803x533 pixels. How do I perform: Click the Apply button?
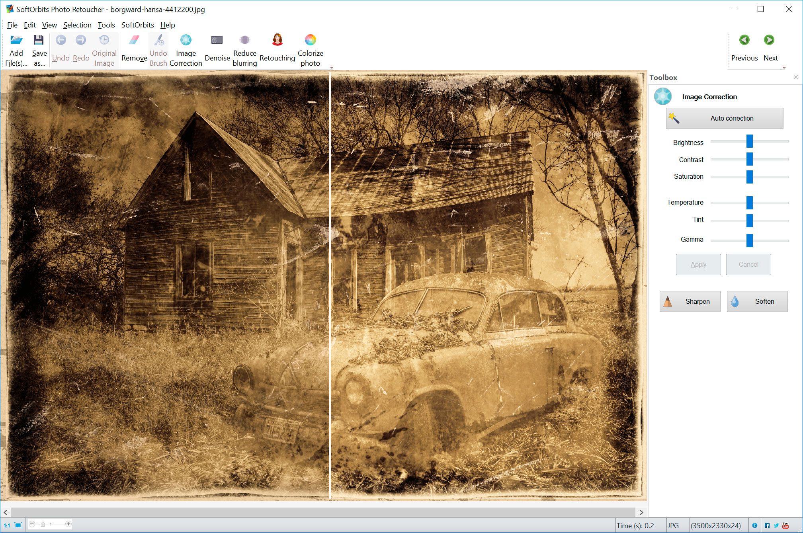(x=697, y=265)
